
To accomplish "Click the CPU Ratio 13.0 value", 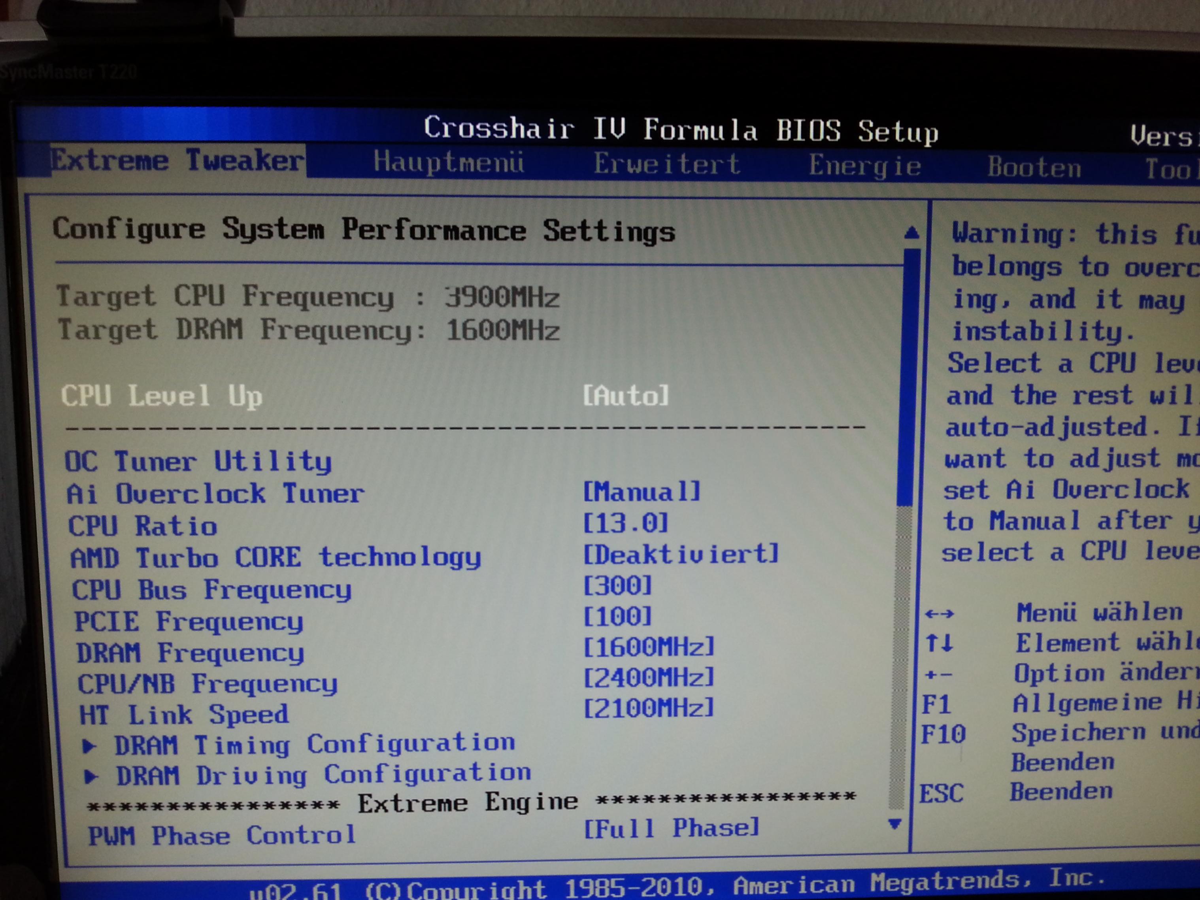I will pos(626,523).
